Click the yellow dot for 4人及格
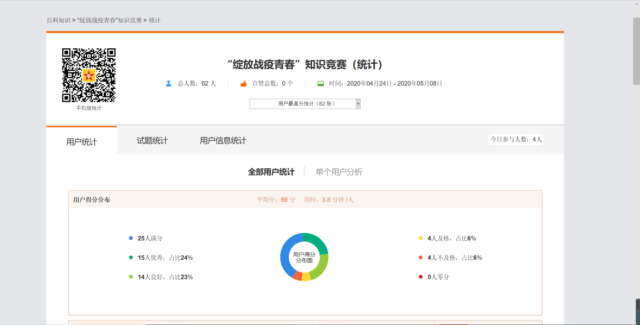 (420, 238)
